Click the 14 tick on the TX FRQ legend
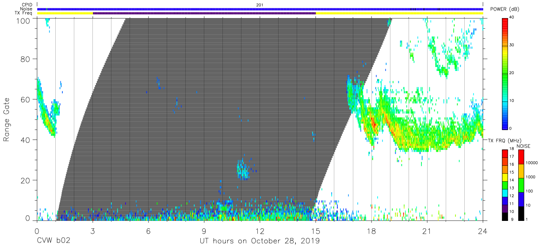 (x=511, y=181)
